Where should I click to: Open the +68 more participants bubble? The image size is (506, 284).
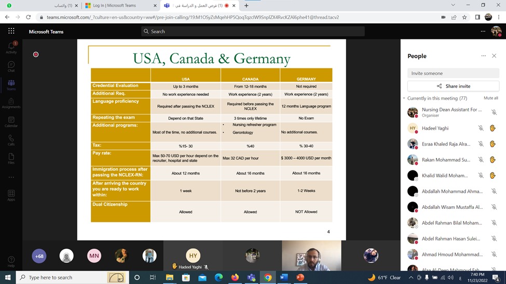39,256
